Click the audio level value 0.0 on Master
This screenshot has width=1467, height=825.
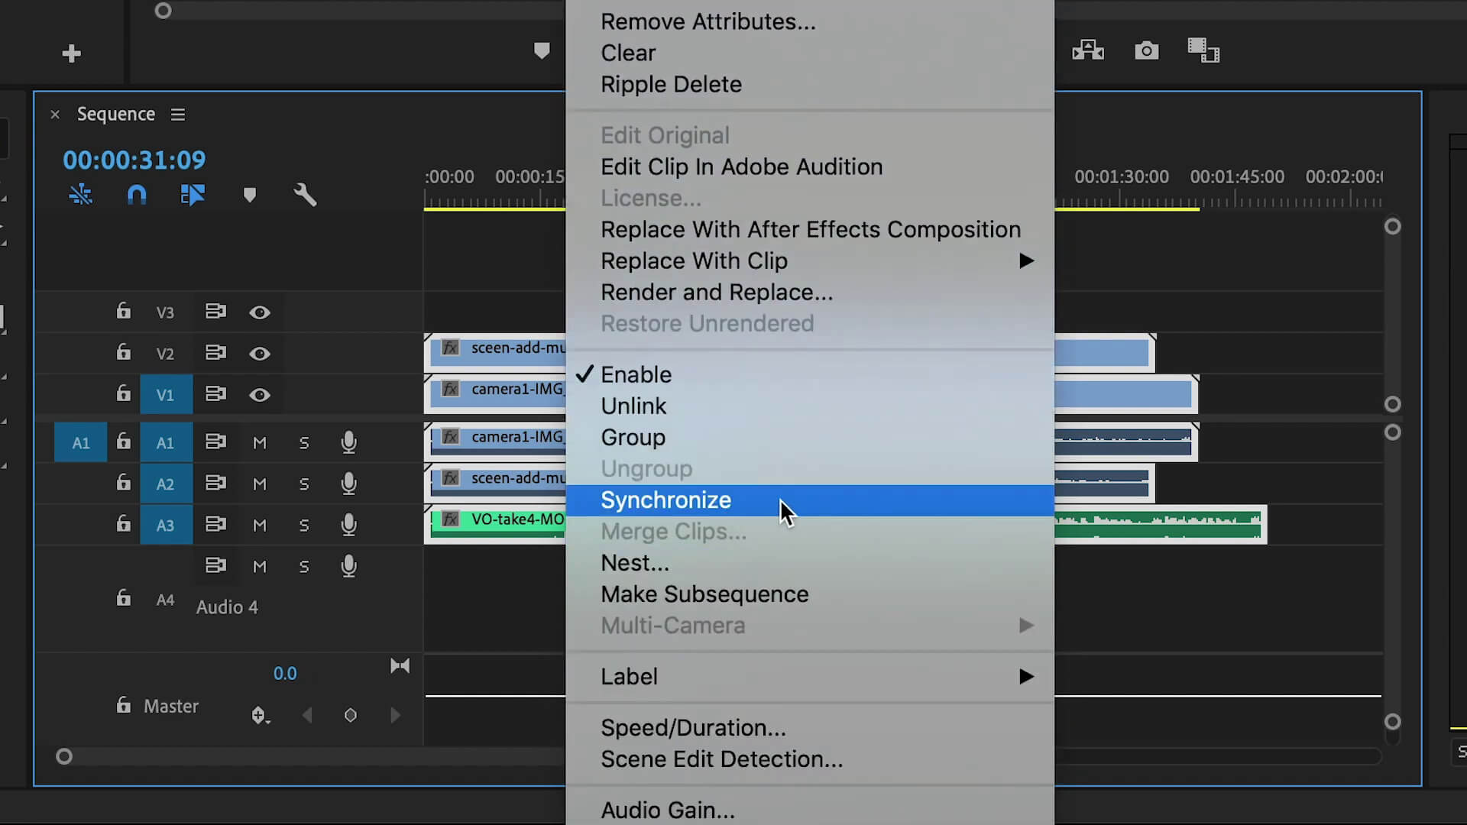click(284, 673)
